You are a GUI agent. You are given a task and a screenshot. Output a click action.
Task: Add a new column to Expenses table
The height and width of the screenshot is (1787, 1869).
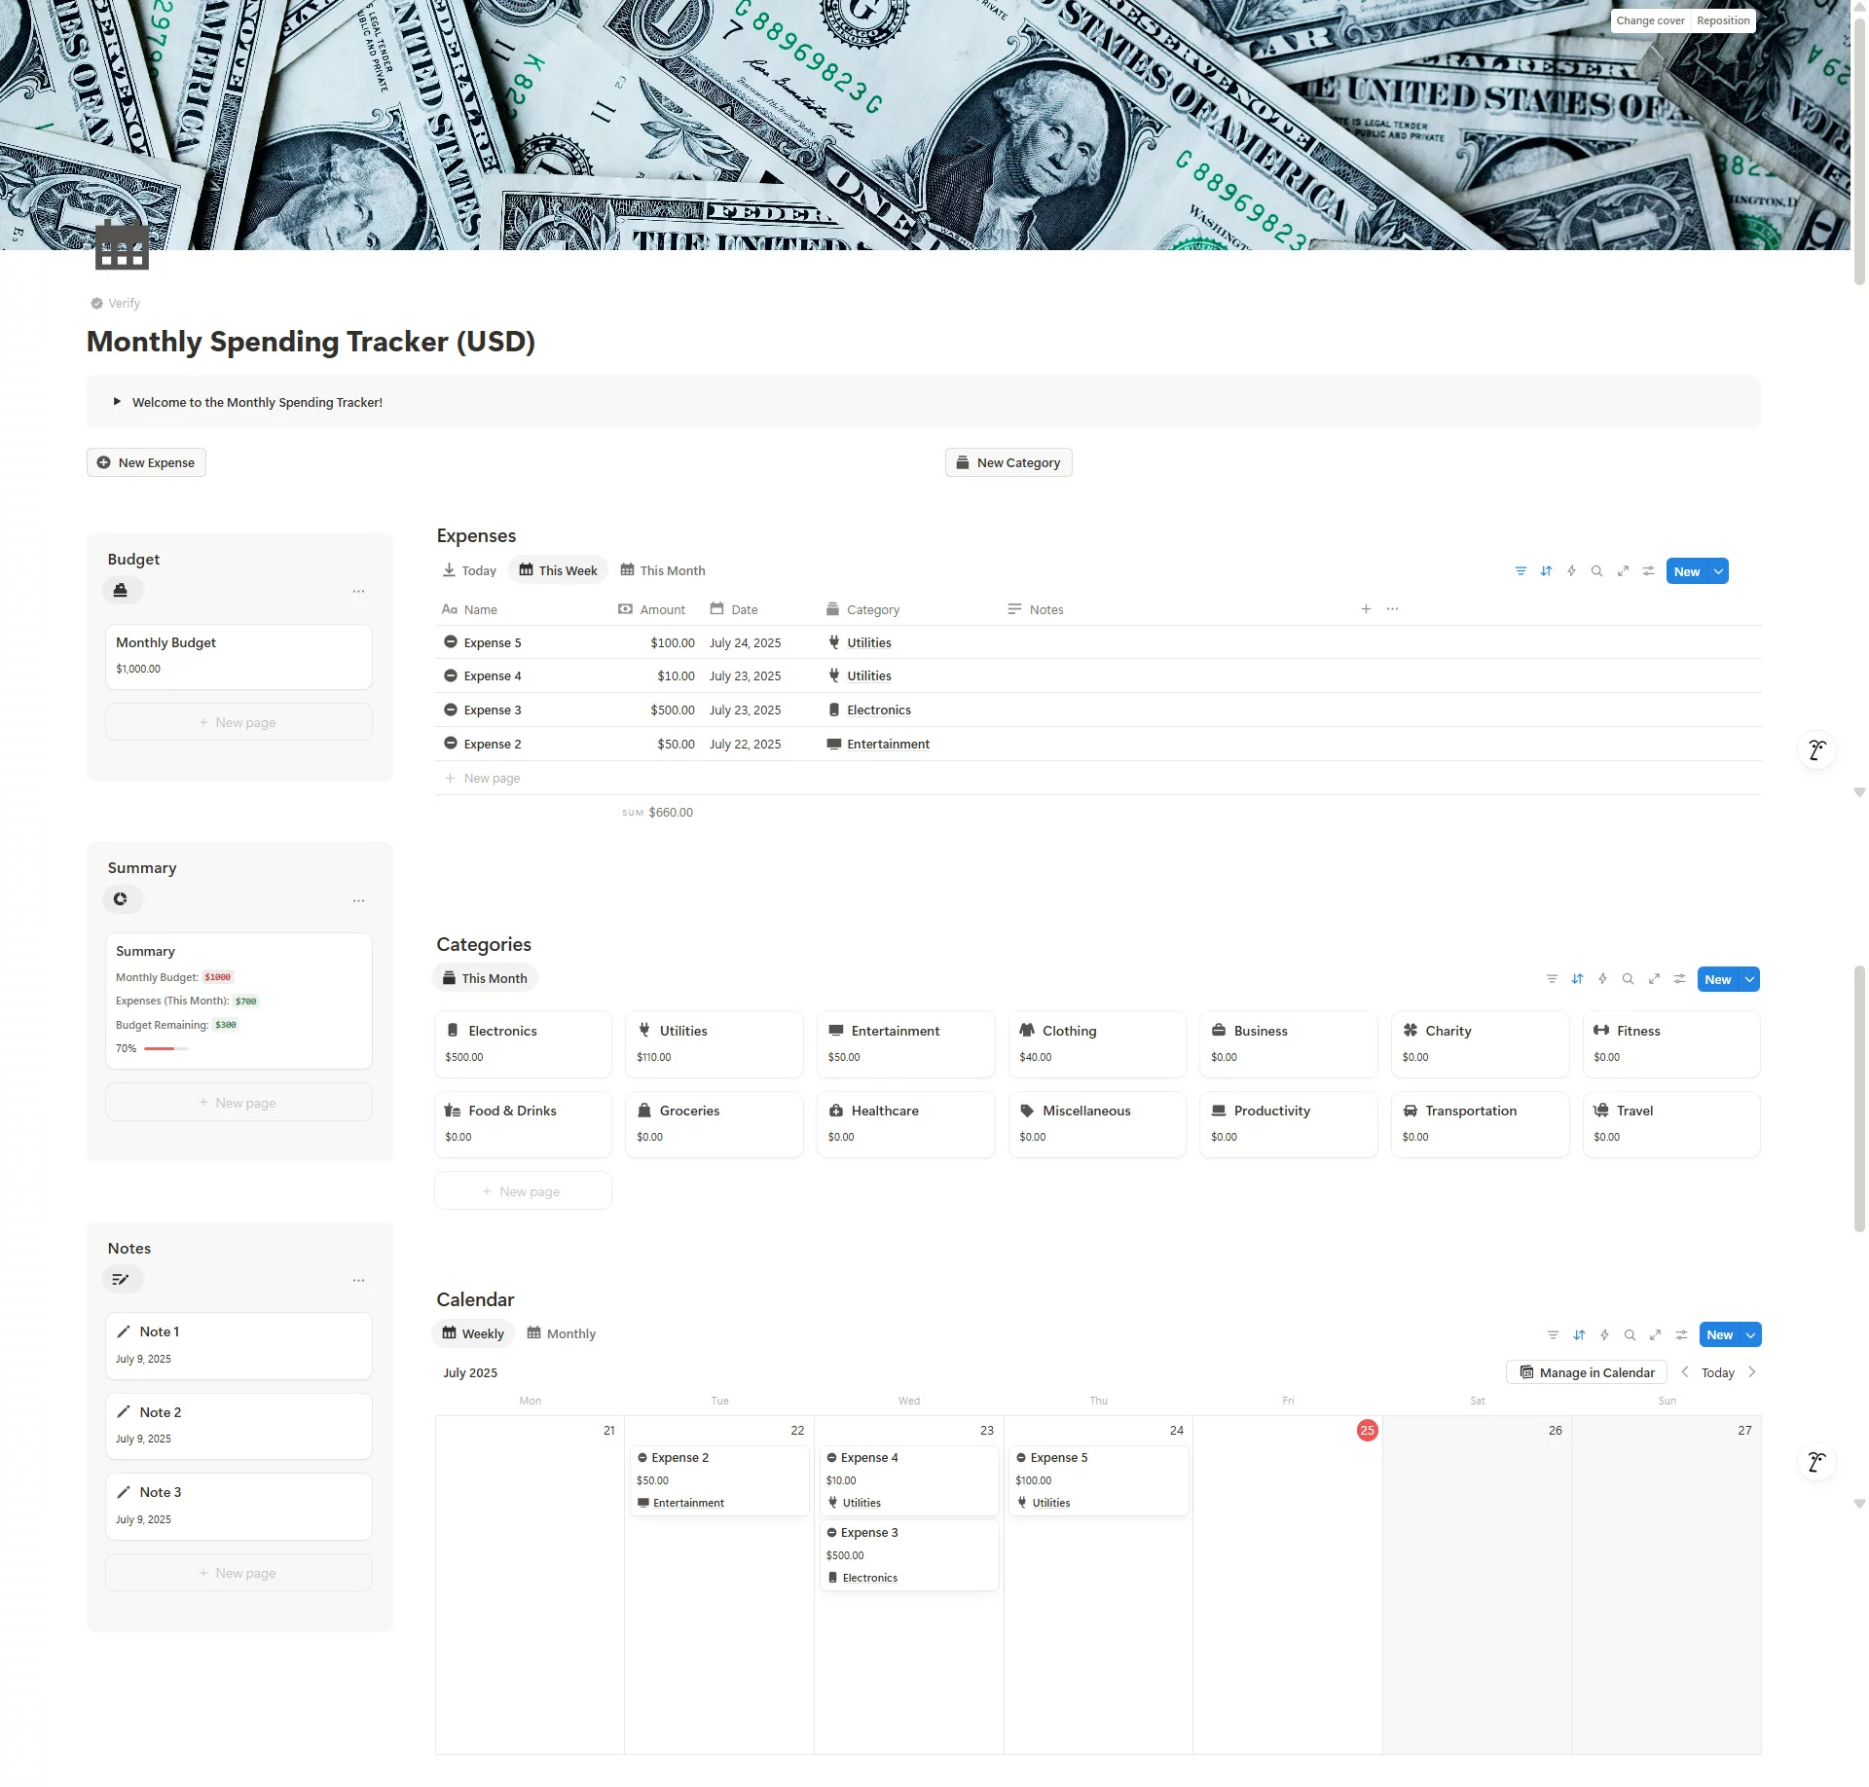1366,609
